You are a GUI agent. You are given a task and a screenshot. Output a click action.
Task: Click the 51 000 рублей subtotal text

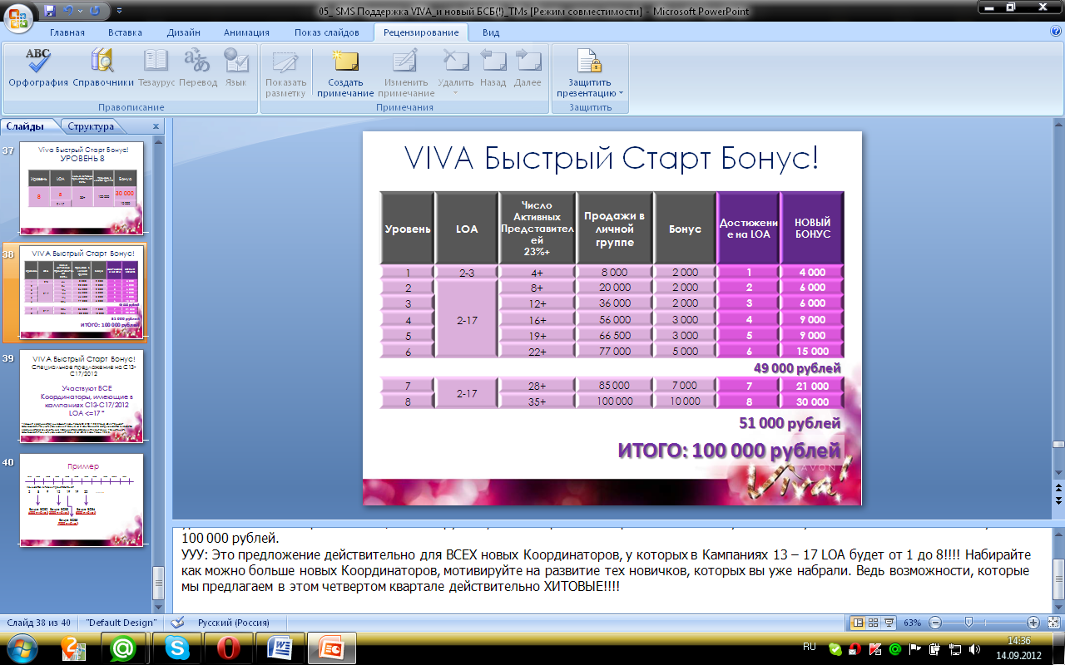[790, 423]
